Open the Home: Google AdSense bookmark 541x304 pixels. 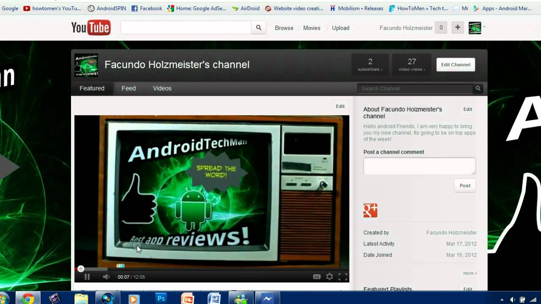pyautogui.click(x=197, y=8)
